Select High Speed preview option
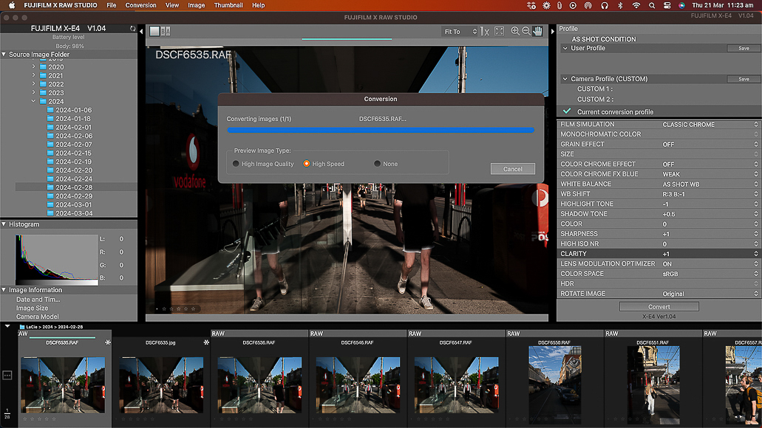The image size is (762, 428). click(307, 164)
